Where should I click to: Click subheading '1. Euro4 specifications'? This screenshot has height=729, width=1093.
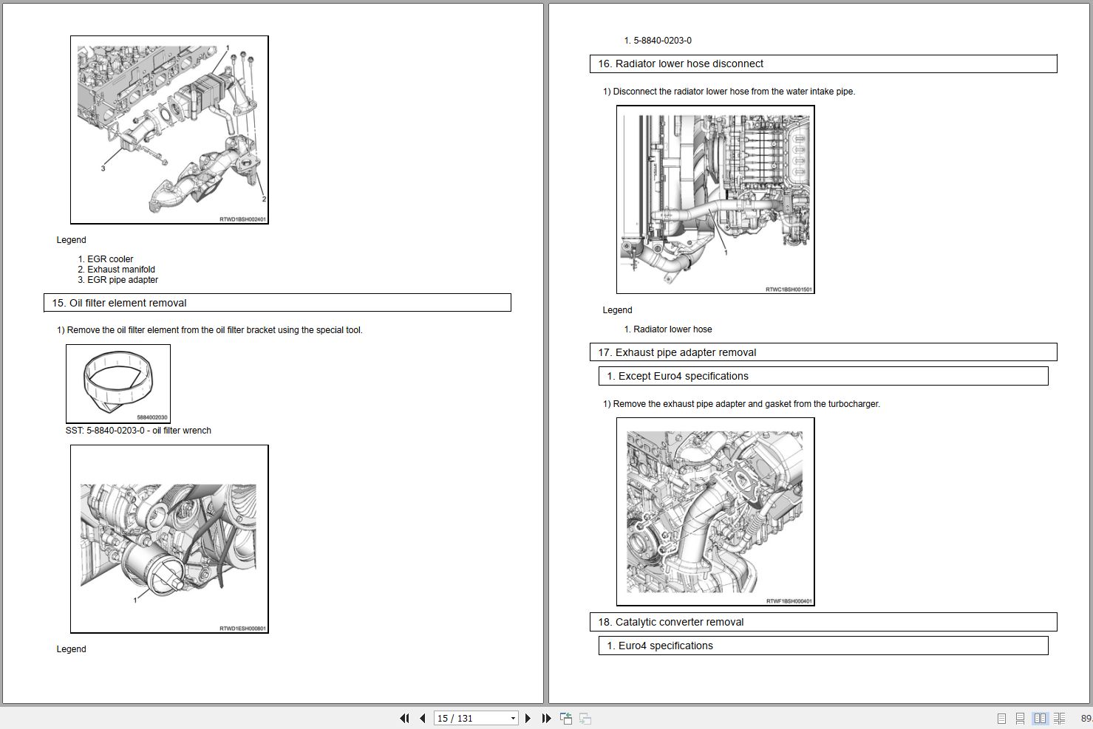[x=823, y=646]
